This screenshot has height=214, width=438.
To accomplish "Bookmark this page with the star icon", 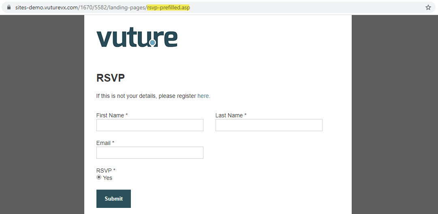I will 428,8.
